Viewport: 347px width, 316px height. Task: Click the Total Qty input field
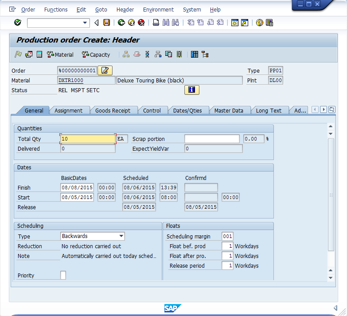click(x=88, y=139)
